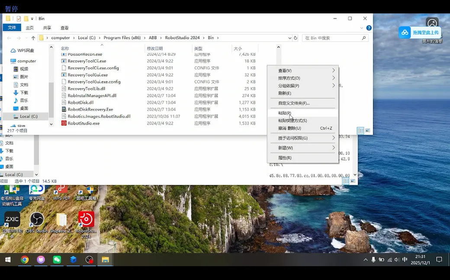Screen dimensions: 450x280
Task: Click the down arrow of the front navigation pane scrollbar
Action: pyautogui.click(x=51, y=124)
